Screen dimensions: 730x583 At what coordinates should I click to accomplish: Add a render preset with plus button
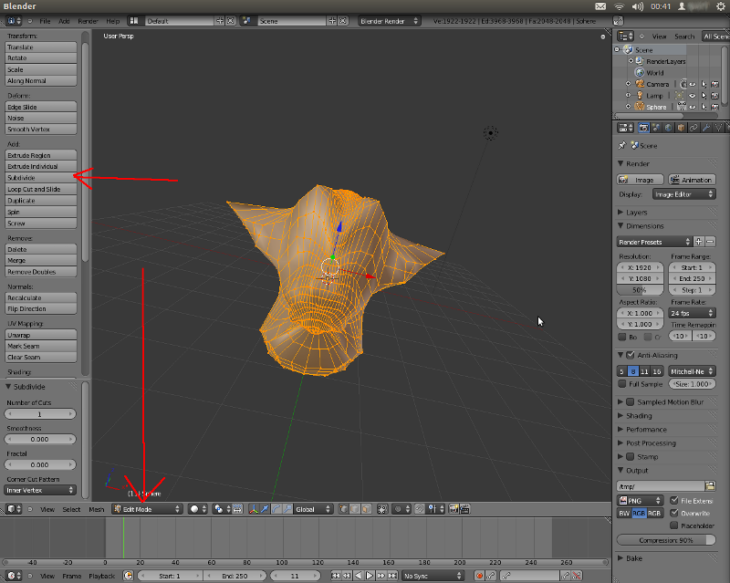(699, 242)
